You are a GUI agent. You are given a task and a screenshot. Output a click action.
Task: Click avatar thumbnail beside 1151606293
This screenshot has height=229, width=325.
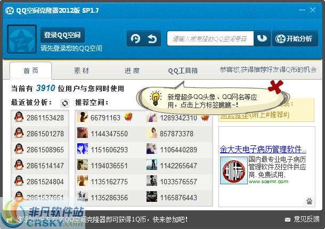pyautogui.click(x=83, y=149)
